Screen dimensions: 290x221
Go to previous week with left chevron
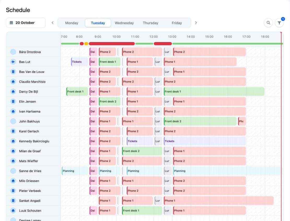(x=53, y=23)
